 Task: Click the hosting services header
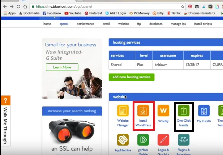tap(166, 42)
